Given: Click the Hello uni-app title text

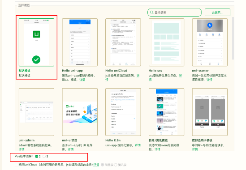Looking at the screenshot, I should 72,71.
